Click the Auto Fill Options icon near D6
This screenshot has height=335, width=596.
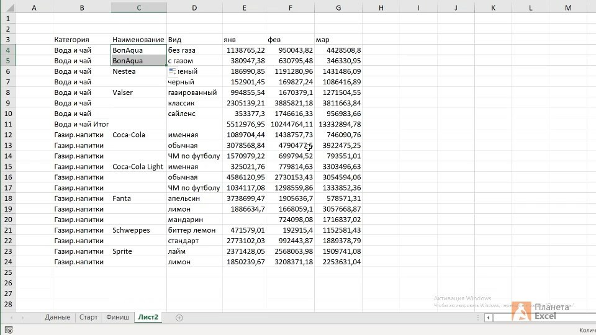[x=173, y=71]
